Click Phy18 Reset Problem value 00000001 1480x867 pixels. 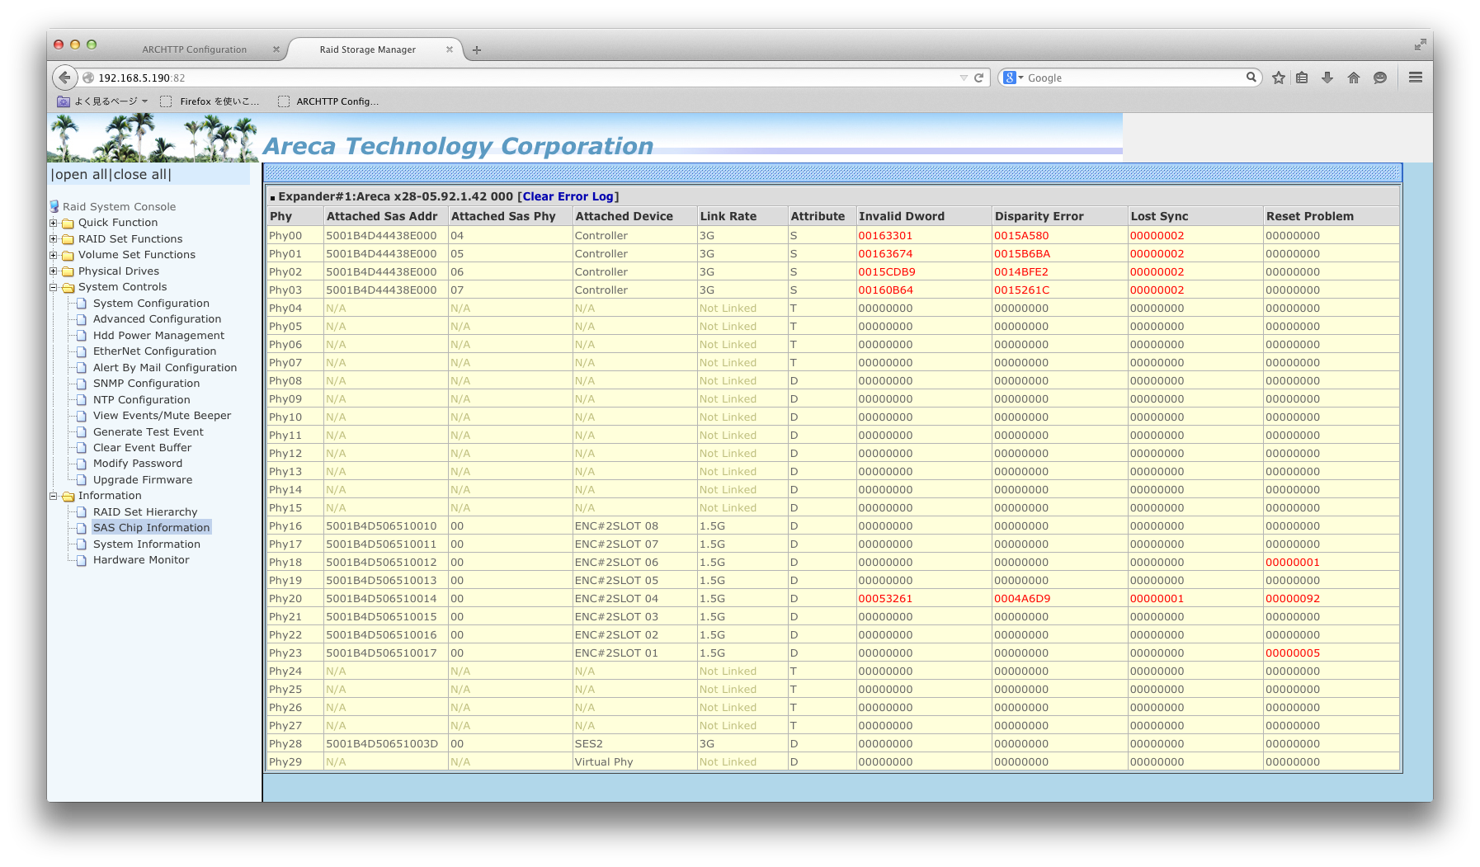click(1293, 563)
